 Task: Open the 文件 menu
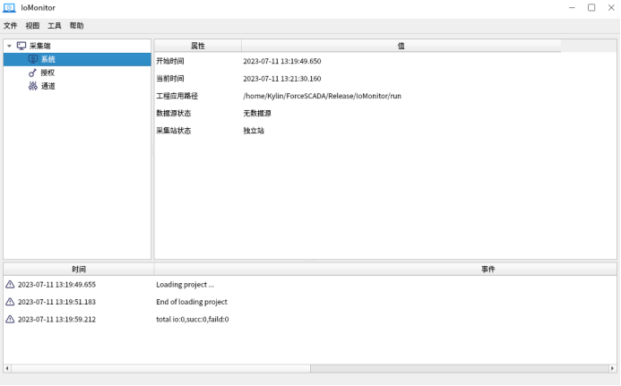[10, 26]
